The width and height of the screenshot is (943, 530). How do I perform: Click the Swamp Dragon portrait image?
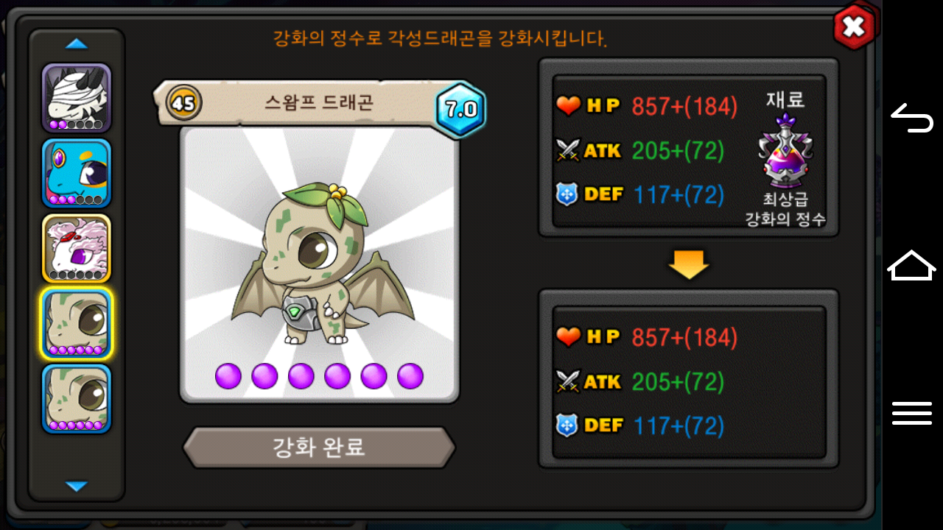(319, 265)
